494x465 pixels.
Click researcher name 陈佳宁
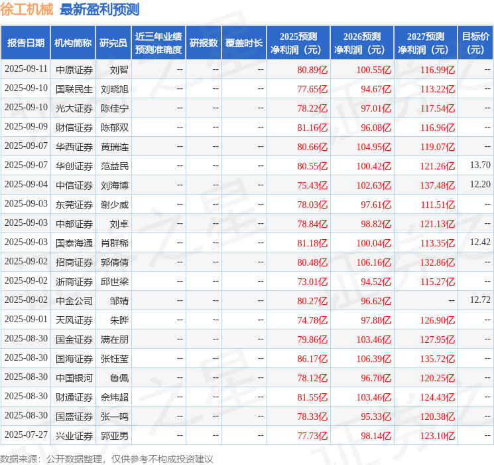pos(115,108)
